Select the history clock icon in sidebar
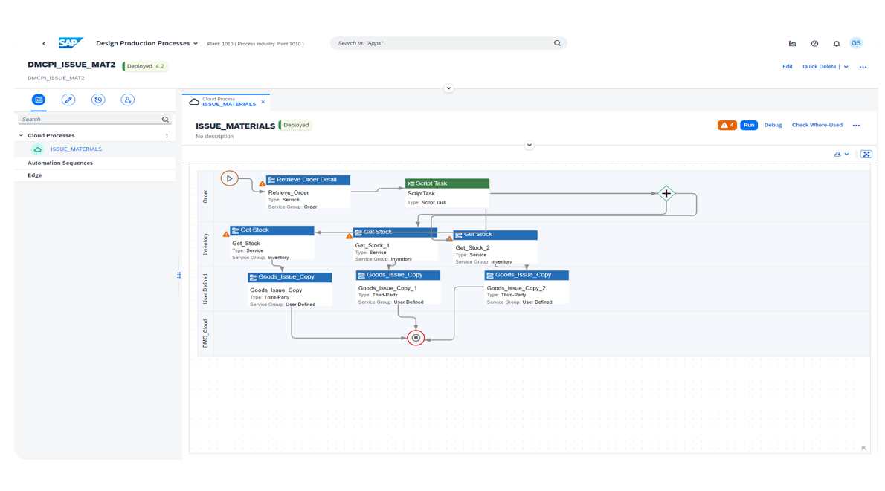Image resolution: width=885 pixels, height=491 pixels. click(x=98, y=100)
